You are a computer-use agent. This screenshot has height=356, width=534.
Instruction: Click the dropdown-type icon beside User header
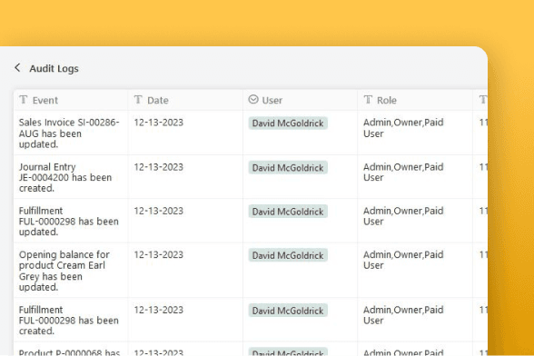(x=253, y=100)
